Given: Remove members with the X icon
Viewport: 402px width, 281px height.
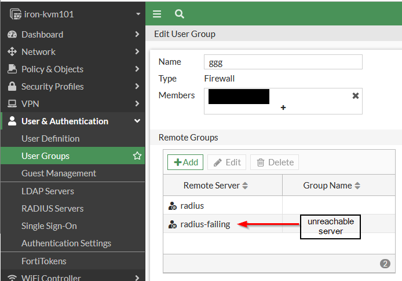Looking at the screenshot, I should click(355, 96).
